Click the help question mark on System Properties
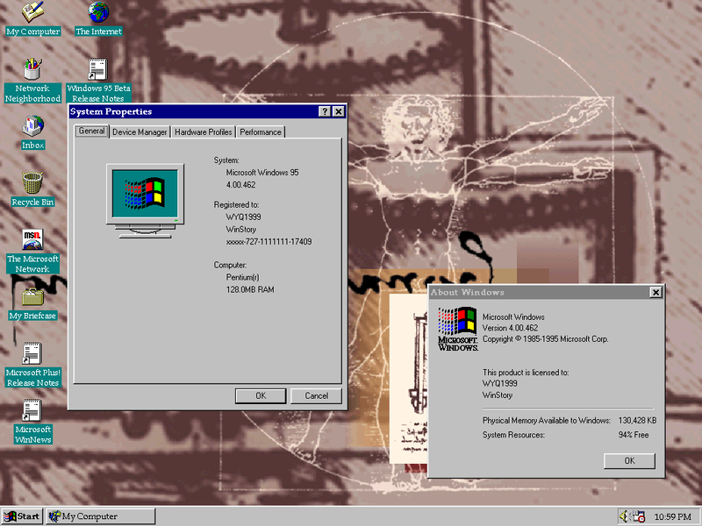Viewport: 702px width, 526px height. click(326, 110)
